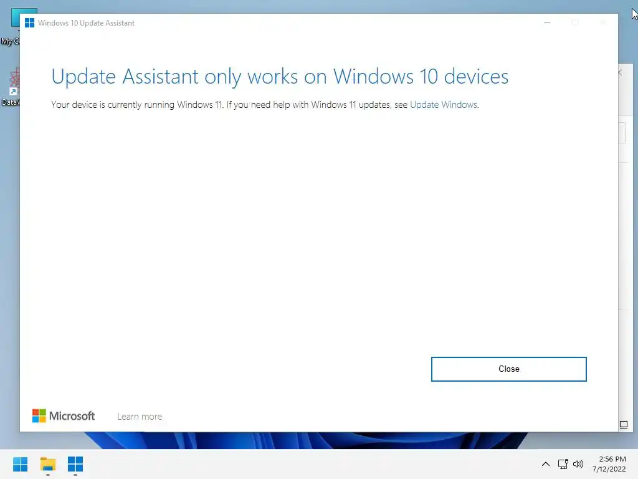This screenshot has height=479, width=638.
Task: Click the Microsoft logo at bottom
Action: [64, 416]
